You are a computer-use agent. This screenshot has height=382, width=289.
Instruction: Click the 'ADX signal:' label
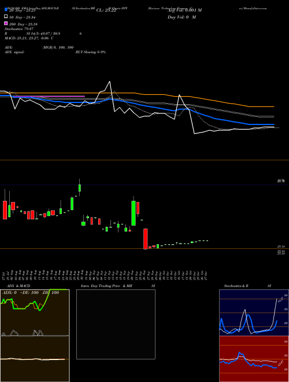14,52
